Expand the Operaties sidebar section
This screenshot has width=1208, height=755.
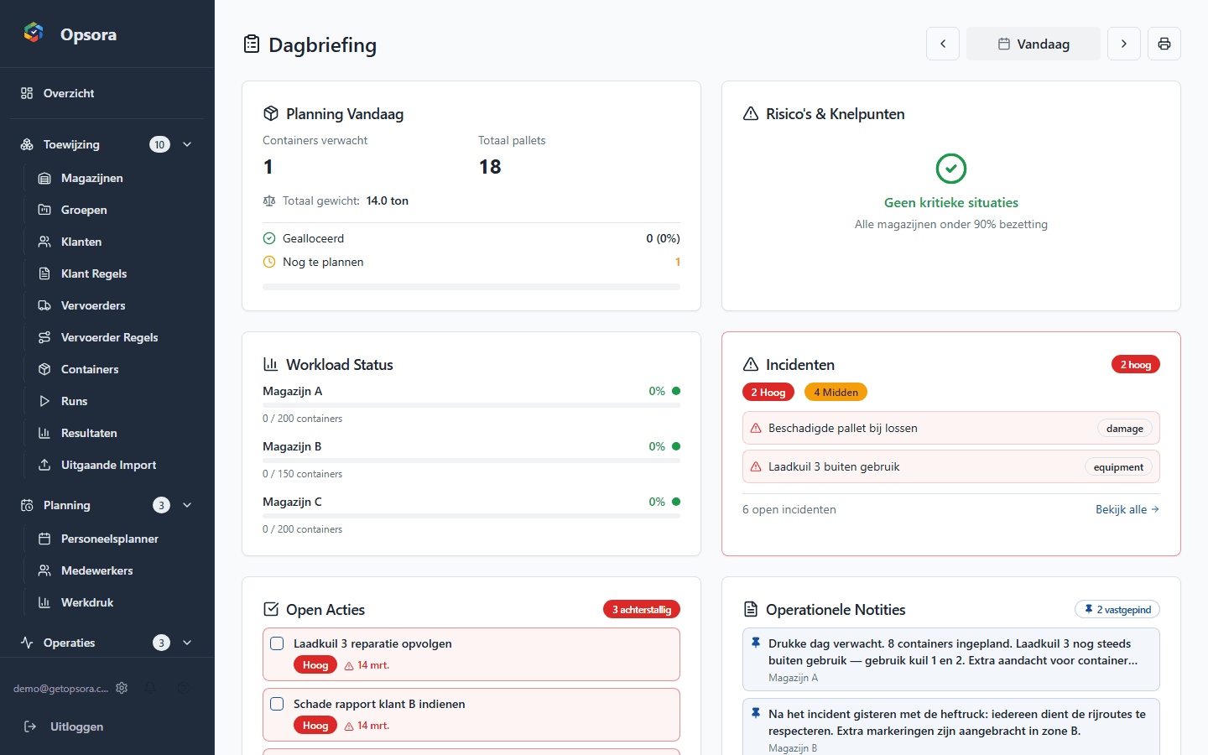point(186,643)
